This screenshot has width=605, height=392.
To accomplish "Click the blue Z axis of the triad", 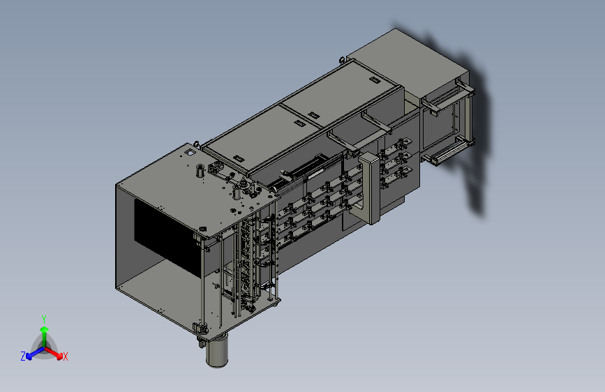I will [x=35, y=354].
